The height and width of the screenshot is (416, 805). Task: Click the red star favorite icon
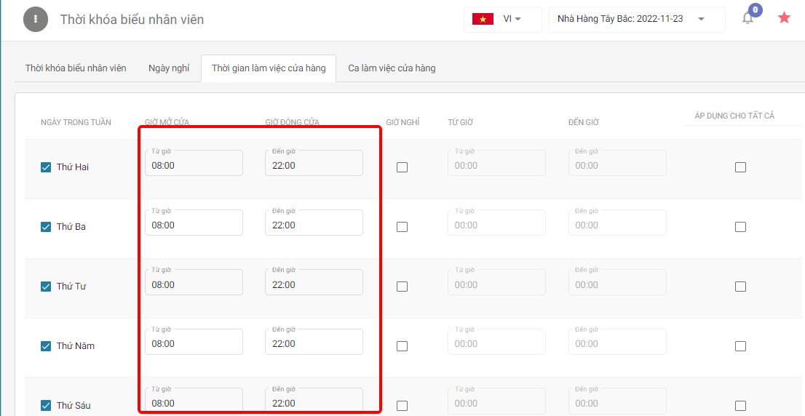coord(784,18)
